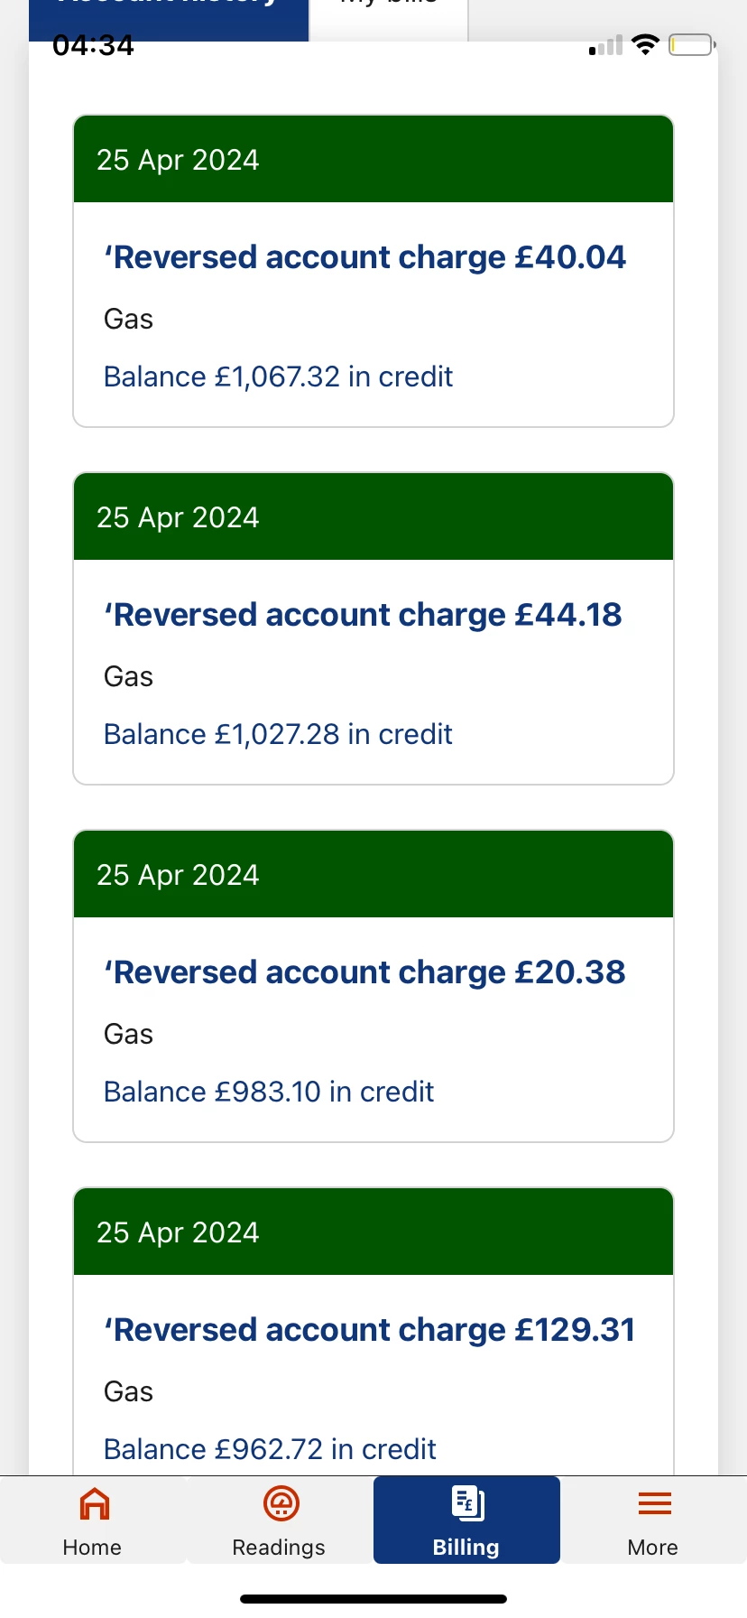Open the More hamburger menu icon
This screenshot has width=747, height=1618.
[654, 1504]
